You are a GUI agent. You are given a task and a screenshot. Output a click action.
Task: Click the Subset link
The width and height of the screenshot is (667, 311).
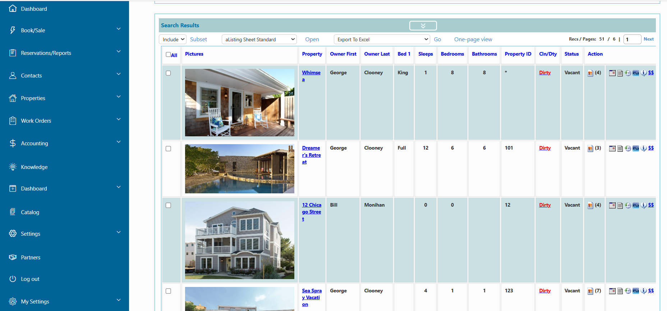198,39
